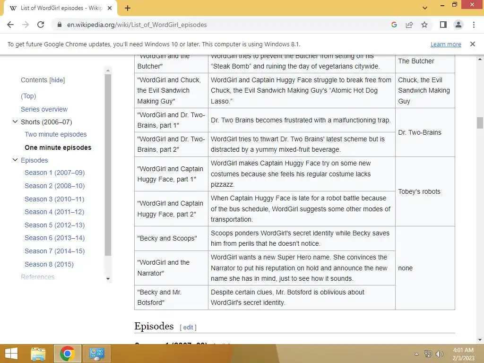Open File Explorer from taskbar
Viewport: 484px width, 363px height.
pyautogui.click(x=38, y=354)
